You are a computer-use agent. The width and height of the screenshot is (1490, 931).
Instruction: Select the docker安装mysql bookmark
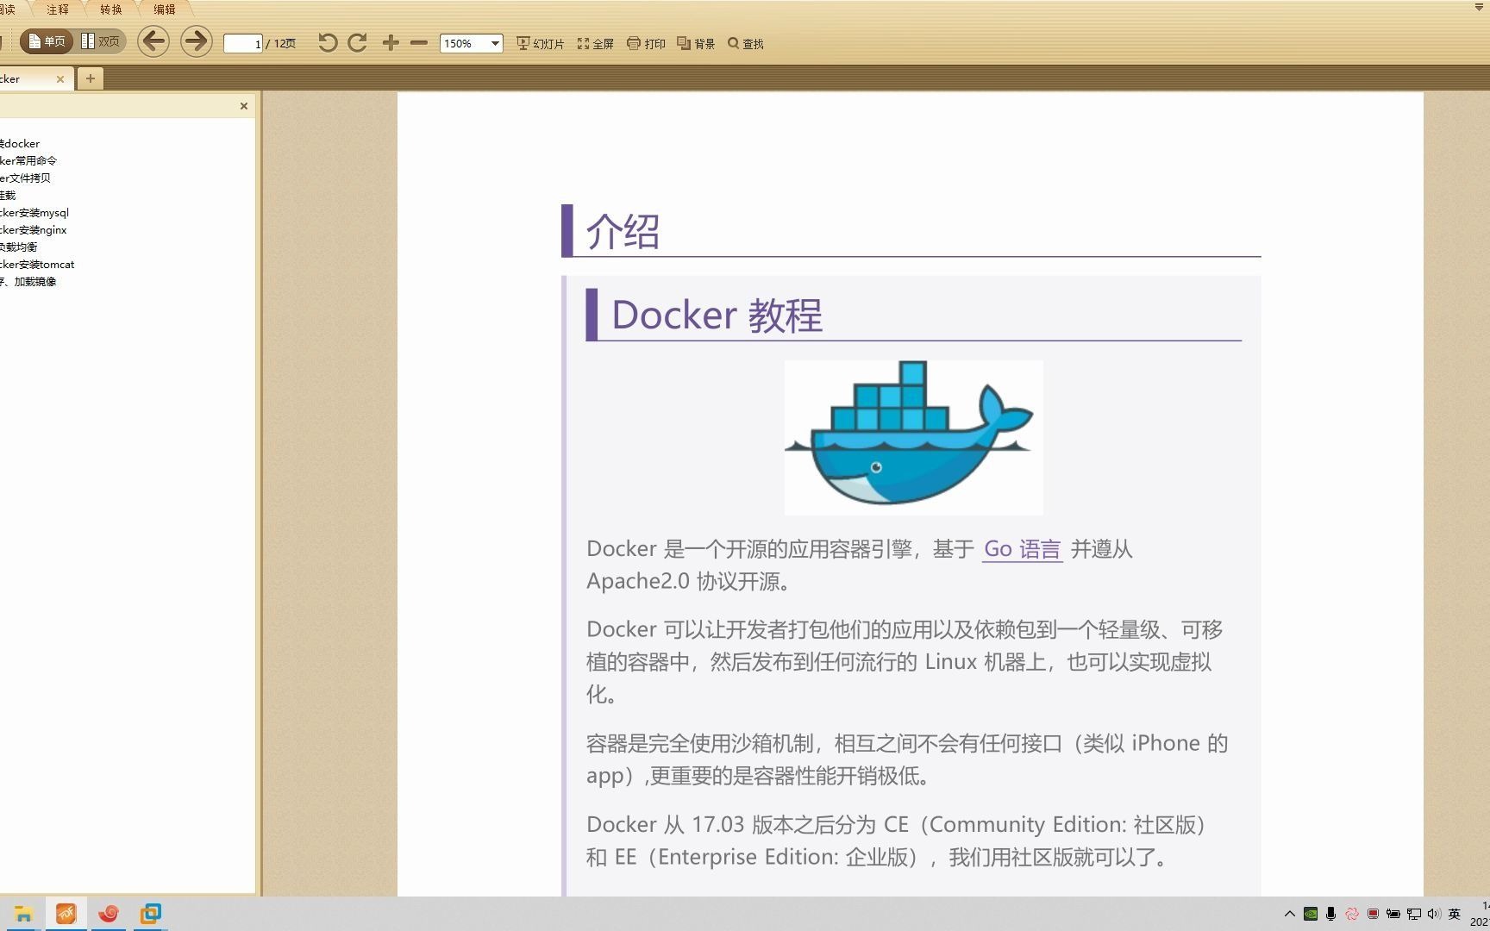click(x=34, y=212)
